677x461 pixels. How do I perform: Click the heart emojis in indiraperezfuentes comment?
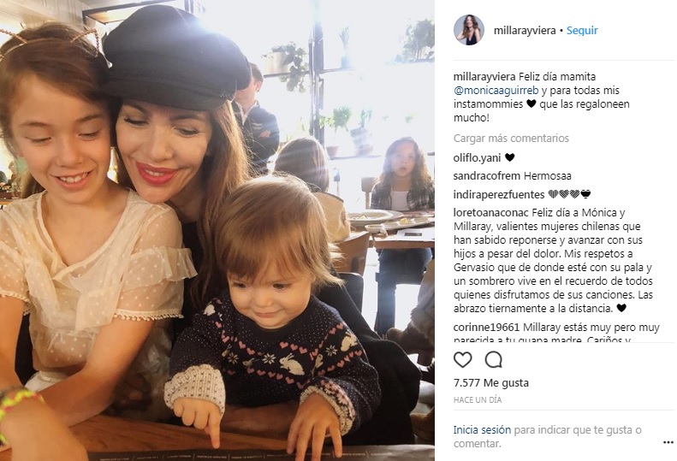[569, 194]
